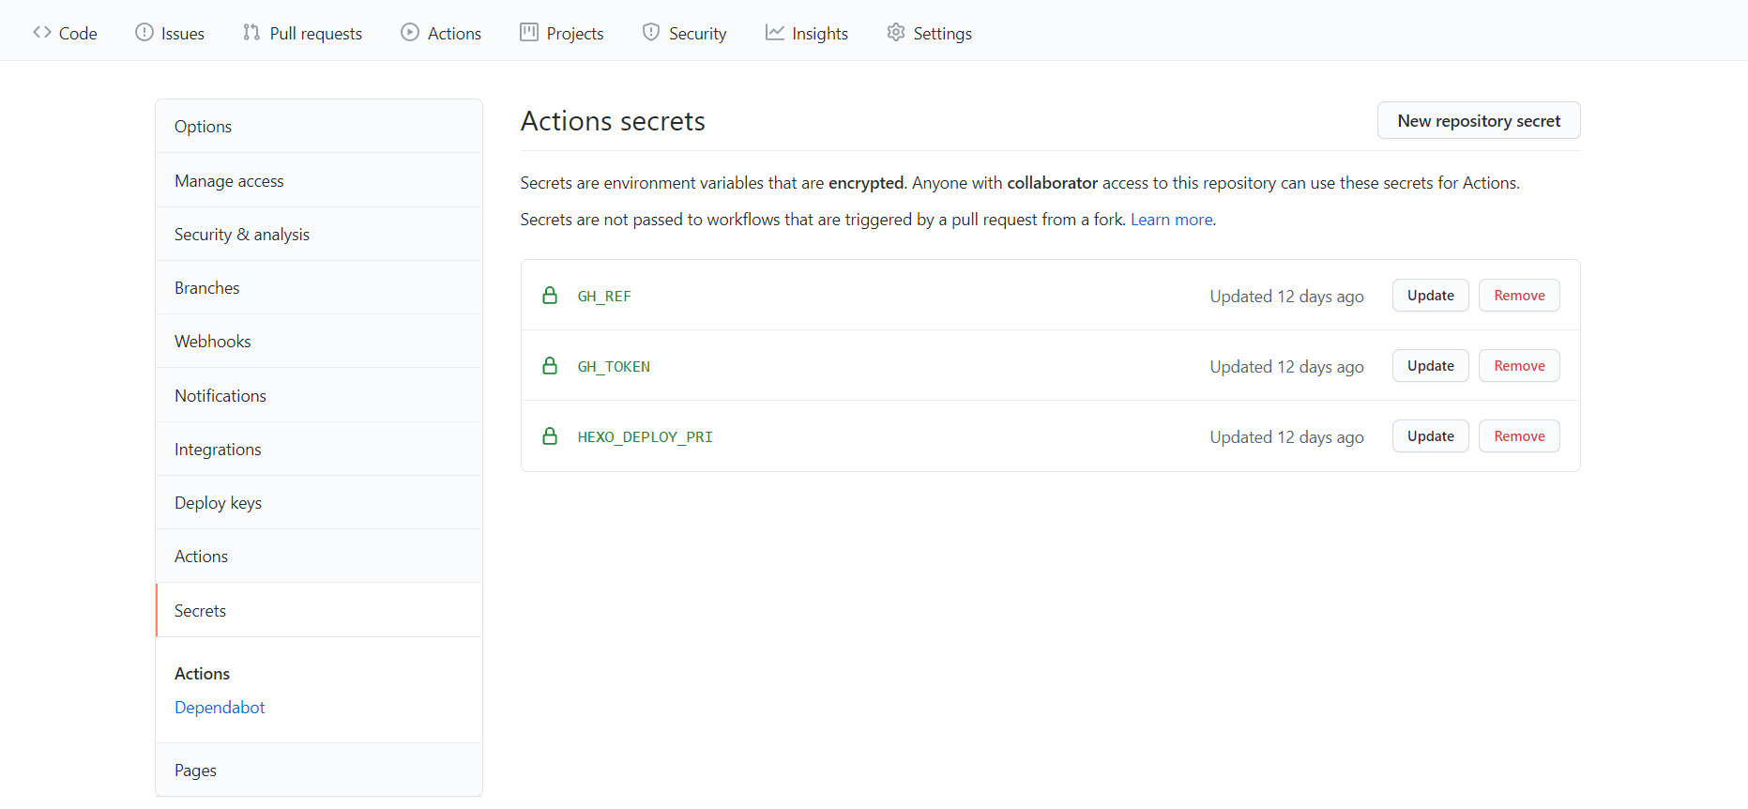Click the Security shield icon
The image size is (1748, 809).
[x=651, y=33]
